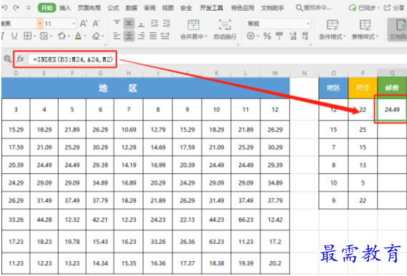Switch to the 审阅 tab
The image size is (407, 276).
pos(149,8)
